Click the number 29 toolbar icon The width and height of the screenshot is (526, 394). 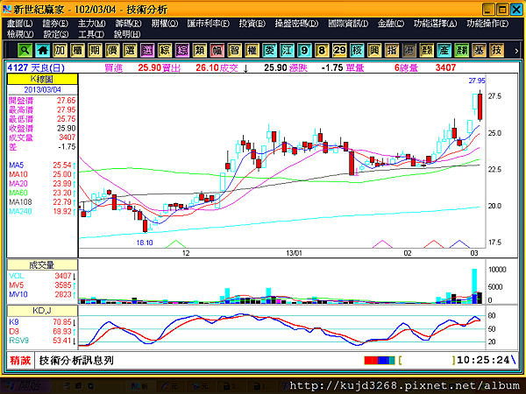coord(338,50)
